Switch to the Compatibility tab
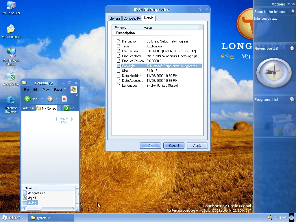The width and height of the screenshot is (296, 222). (132, 18)
